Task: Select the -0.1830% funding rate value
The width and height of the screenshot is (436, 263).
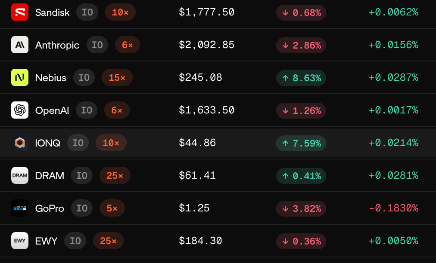Action: [393, 208]
